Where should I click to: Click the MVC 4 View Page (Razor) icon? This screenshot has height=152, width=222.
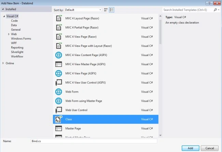pos(59,37)
